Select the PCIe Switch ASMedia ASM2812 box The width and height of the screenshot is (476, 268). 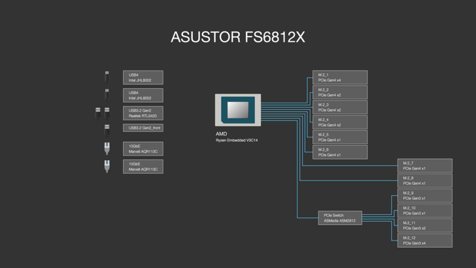[340, 218]
